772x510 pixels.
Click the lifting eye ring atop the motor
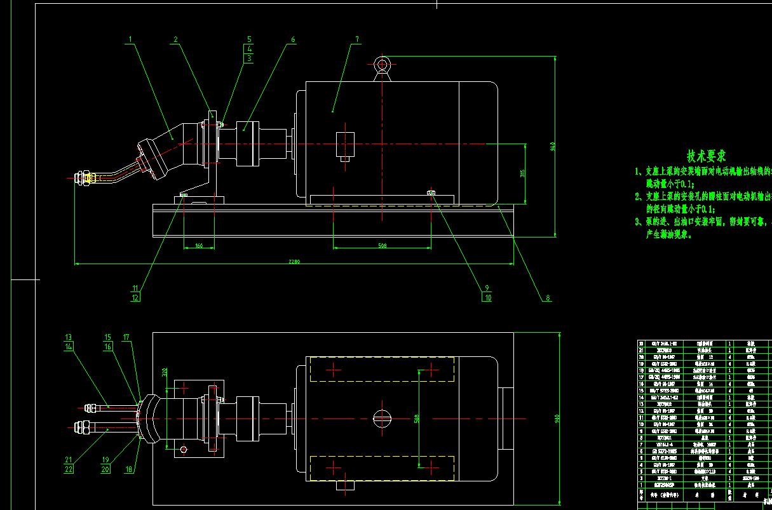click(382, 64)
